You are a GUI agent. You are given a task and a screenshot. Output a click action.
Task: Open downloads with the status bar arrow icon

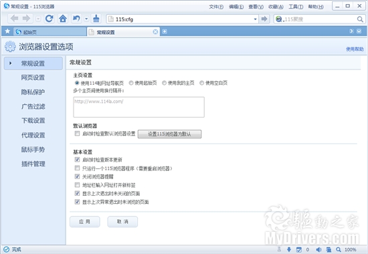(289, 249)
